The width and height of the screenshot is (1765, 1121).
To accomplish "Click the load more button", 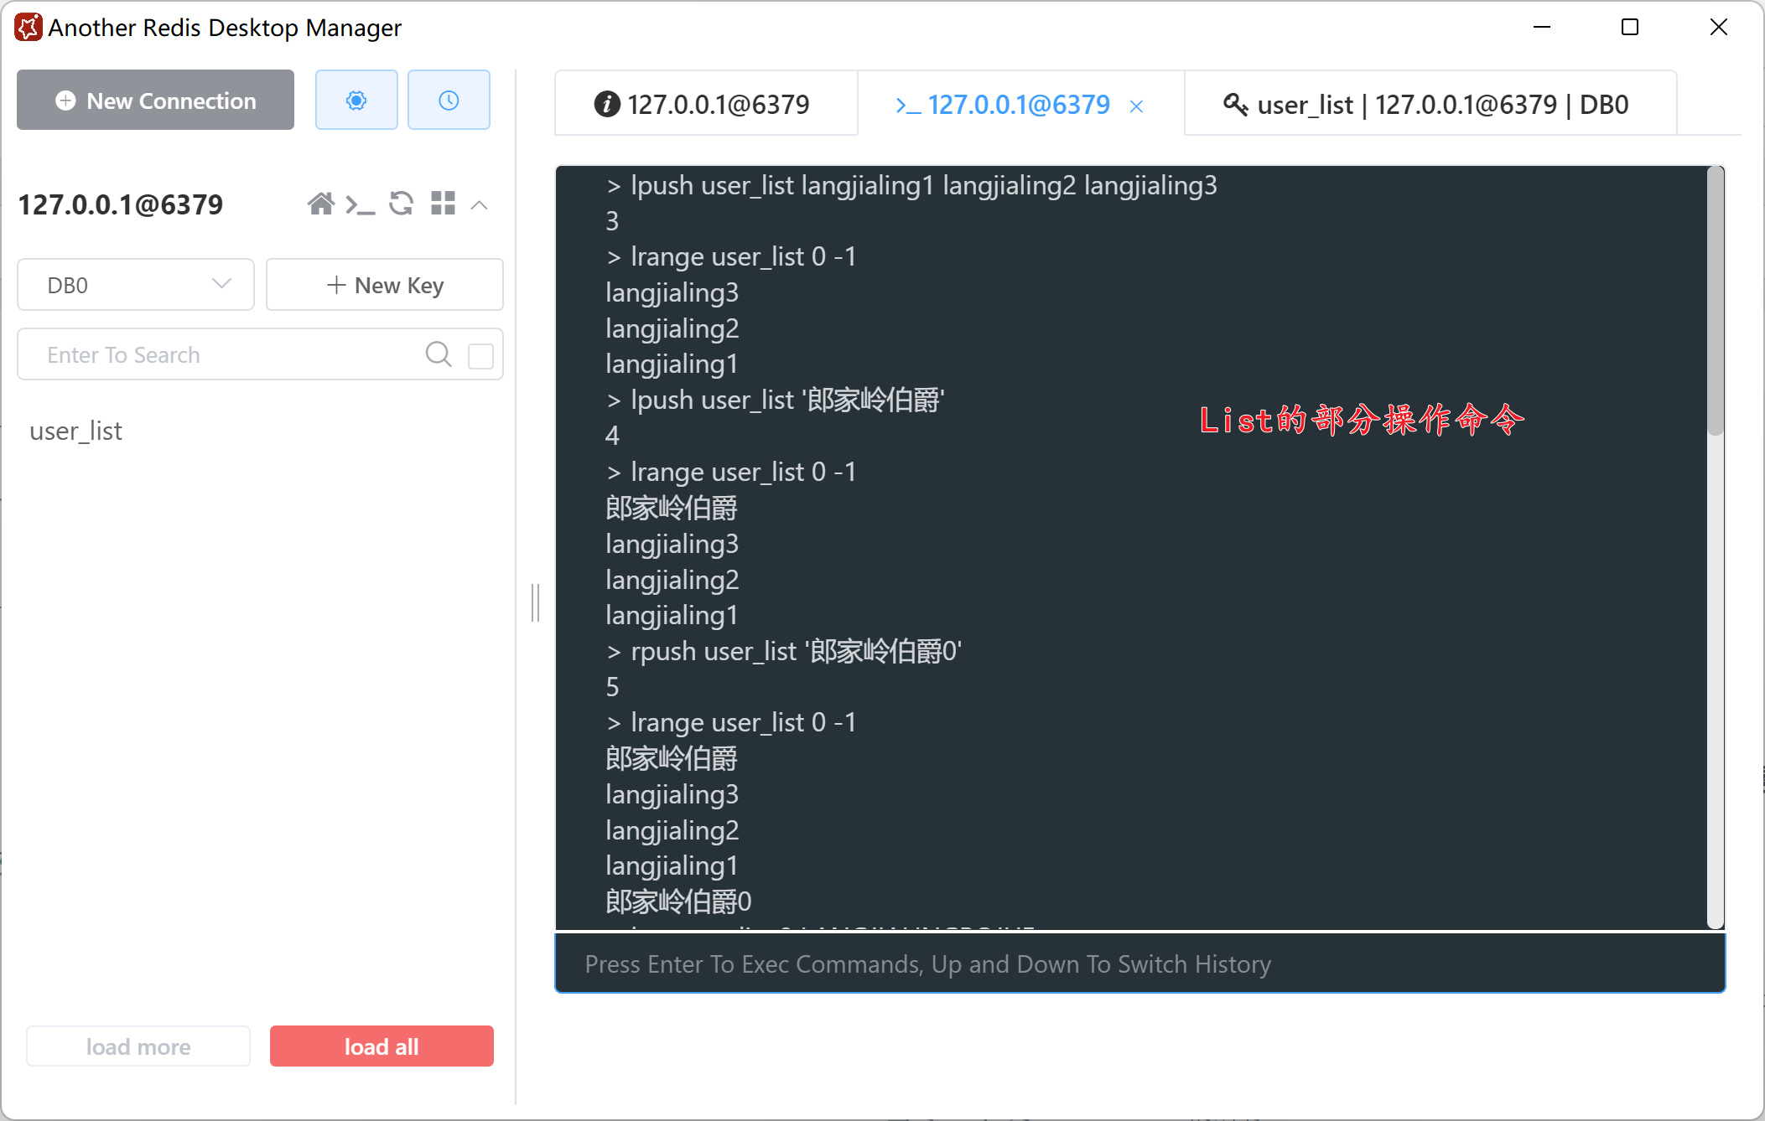I will click(x=138, y=1046).
